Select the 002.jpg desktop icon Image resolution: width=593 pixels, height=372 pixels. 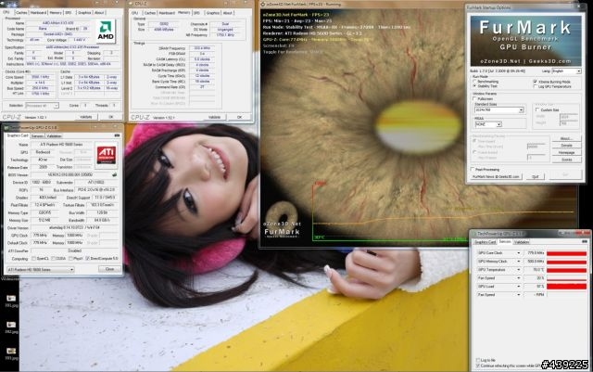11,327
